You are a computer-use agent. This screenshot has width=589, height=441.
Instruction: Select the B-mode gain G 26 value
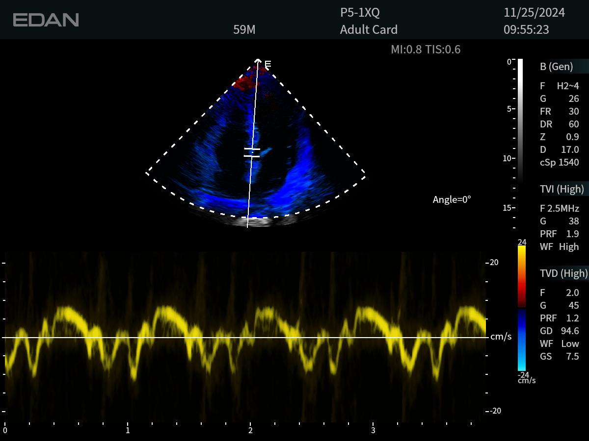(559, 99)
